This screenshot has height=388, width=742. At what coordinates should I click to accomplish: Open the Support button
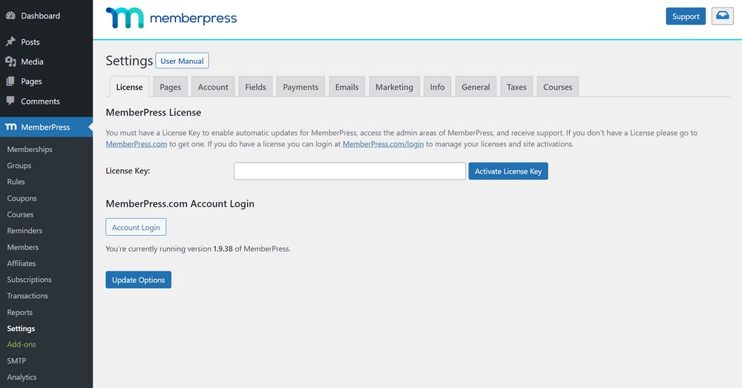pos(686,16)
